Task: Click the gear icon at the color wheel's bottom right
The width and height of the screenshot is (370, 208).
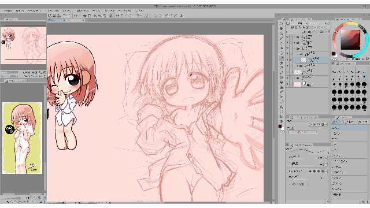Action: [x=367, y=58]
